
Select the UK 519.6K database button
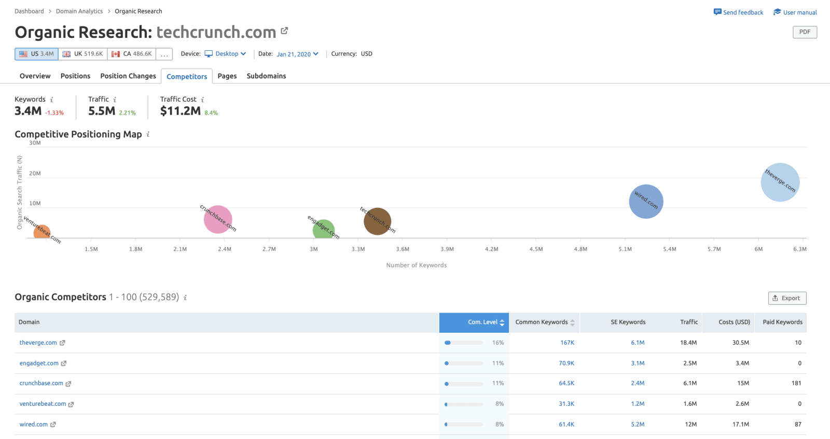(83, 54)
